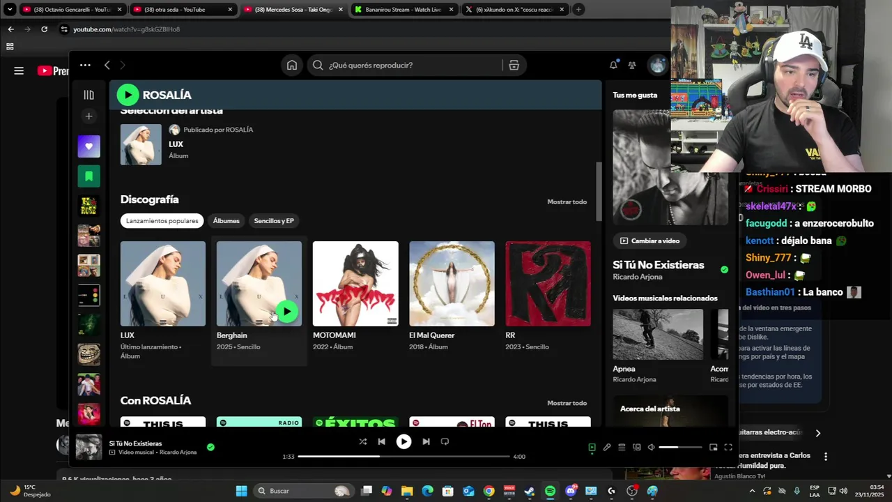Open the browser tab search dropdown
The width and height of the screenshot is (892, 502).
click(10, 10)
